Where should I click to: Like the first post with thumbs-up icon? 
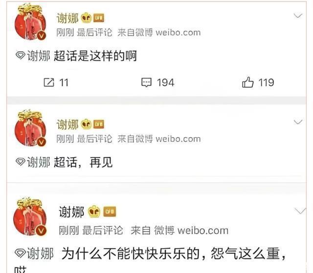(x=248, y=83)
